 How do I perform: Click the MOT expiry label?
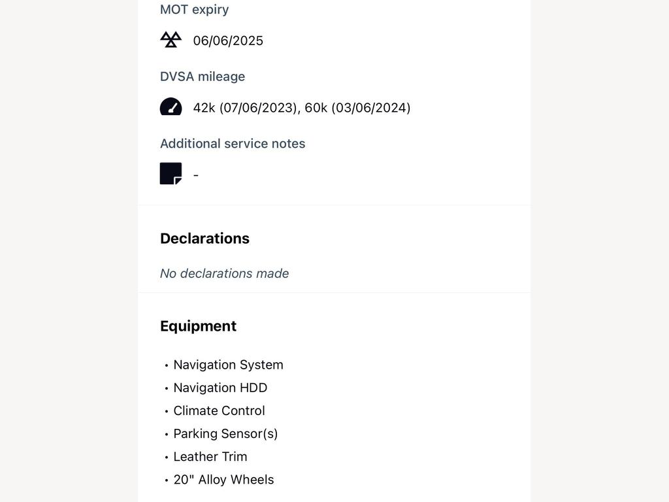[x=194, y=9]
